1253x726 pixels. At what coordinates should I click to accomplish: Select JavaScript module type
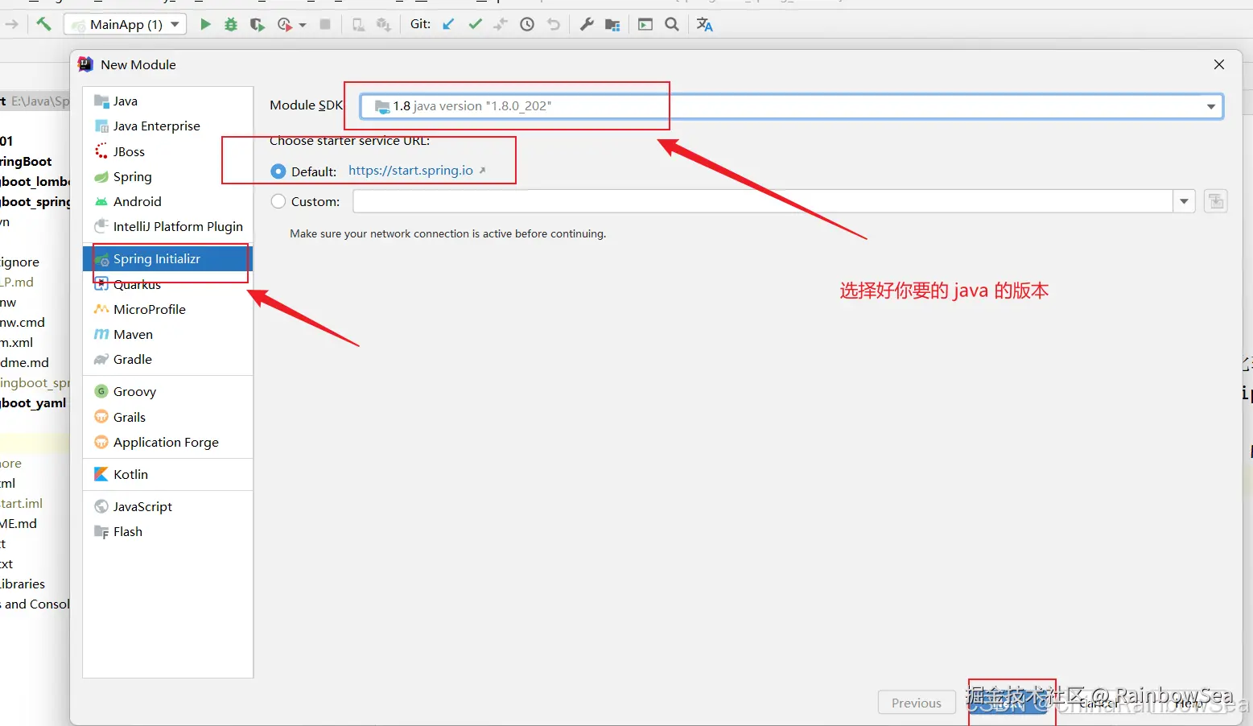click(168, 506)
